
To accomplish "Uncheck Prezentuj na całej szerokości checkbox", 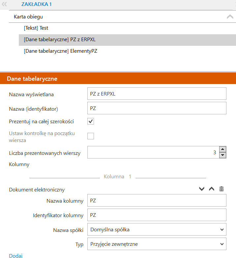I will (x=91, y=122).
